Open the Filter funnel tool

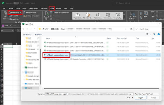152,13
